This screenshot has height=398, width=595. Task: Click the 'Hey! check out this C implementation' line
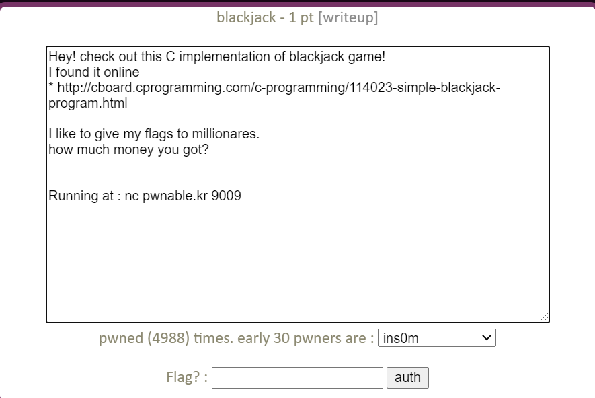217,56
